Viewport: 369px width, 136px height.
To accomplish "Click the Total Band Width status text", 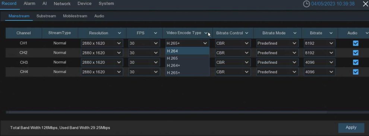I will [60, 128].
